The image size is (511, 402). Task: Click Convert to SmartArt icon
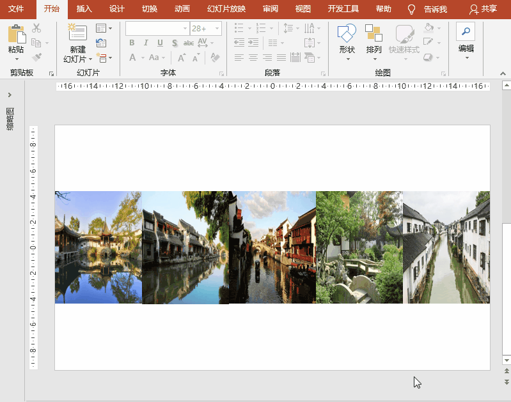tap(310, 58)
